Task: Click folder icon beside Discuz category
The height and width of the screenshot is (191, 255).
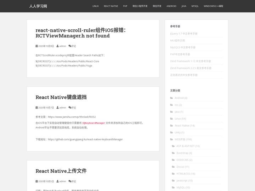Action: [173, 167]
